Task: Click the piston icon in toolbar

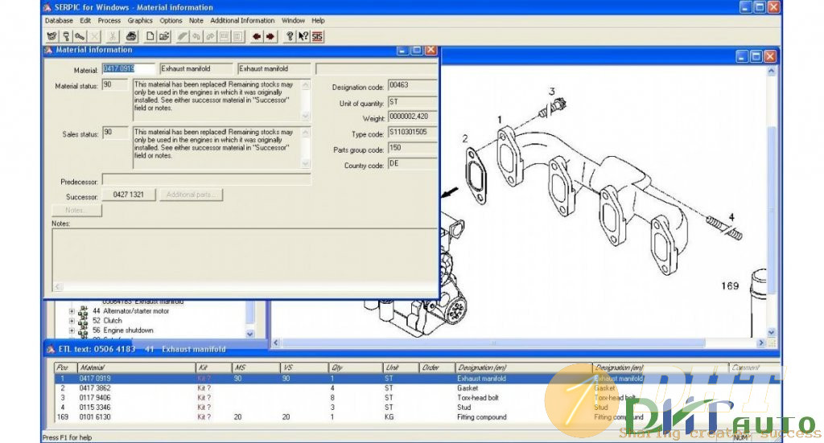Action: [x=66, y=36]
